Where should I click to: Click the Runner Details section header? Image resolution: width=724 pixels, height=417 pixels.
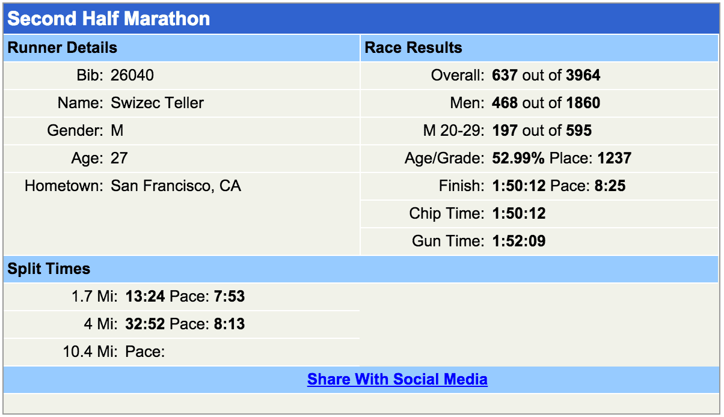click(63, 48)
